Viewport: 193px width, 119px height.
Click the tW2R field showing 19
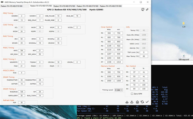40,27
